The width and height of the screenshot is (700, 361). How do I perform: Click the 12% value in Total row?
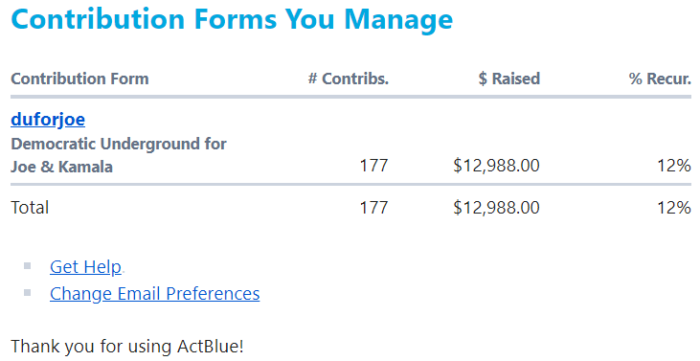(x=674, y=208)
